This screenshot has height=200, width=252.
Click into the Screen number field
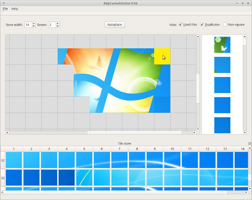52,25
